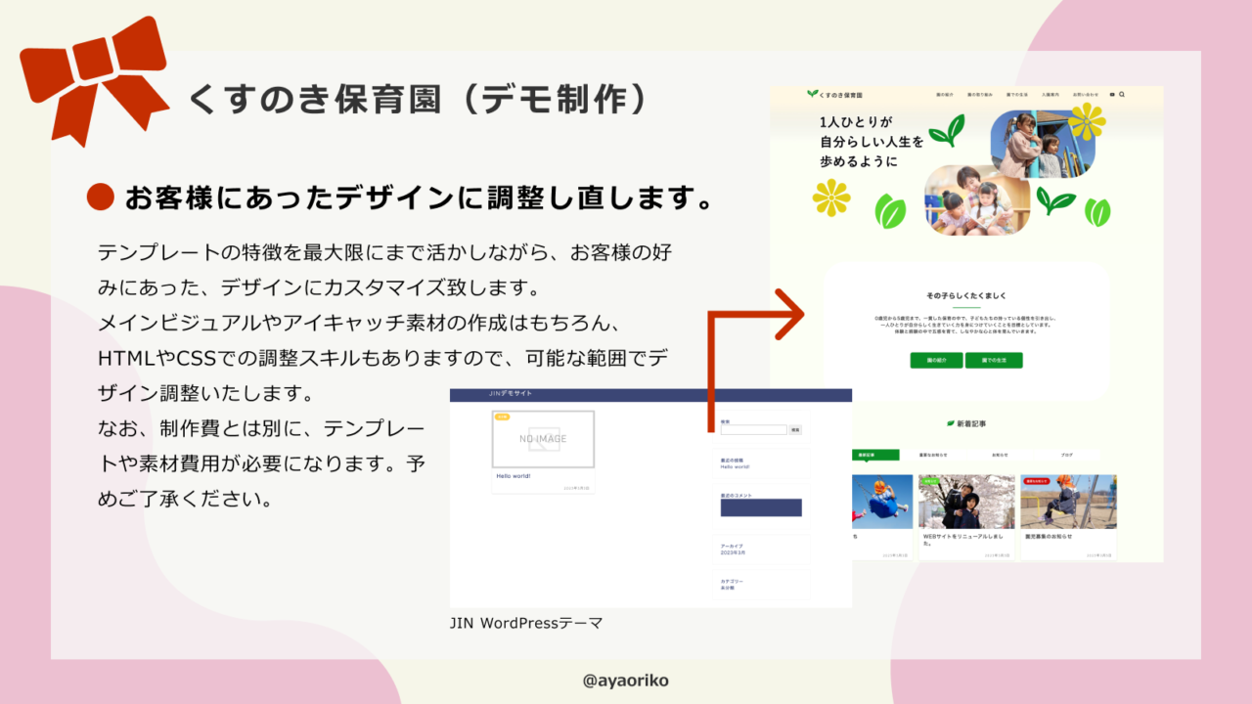Select the green お知らせ badge on the article

coord(930,481)
